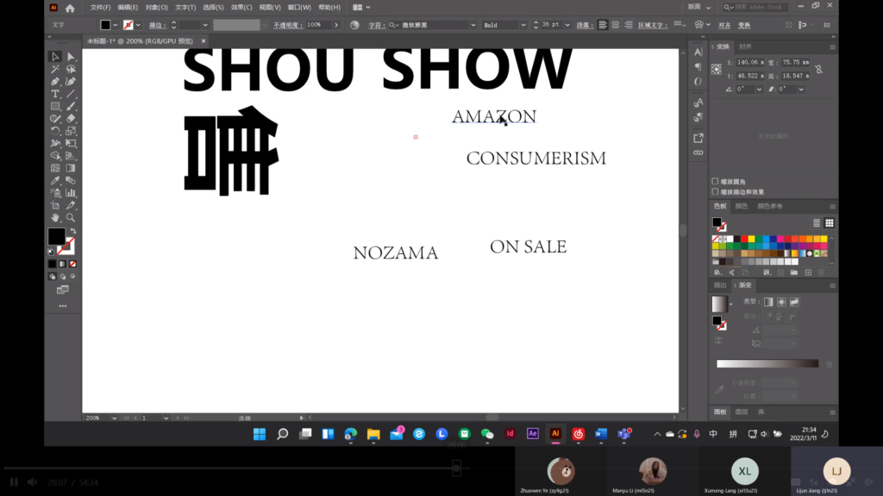The height and width of the screenshot is (496, 883).
Task: Open the font family dropdown
Action: point(473,25)
